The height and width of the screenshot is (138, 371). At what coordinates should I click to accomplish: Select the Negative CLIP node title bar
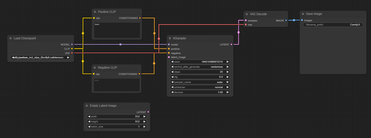pyautogui.click(x=118, y=68)
